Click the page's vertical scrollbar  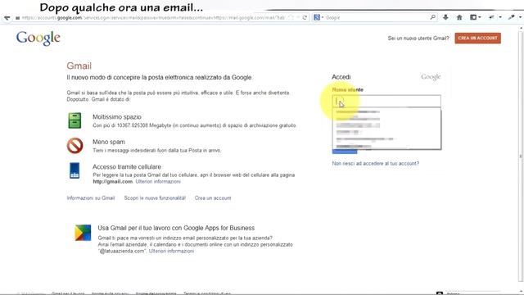[x=521, y=157]
